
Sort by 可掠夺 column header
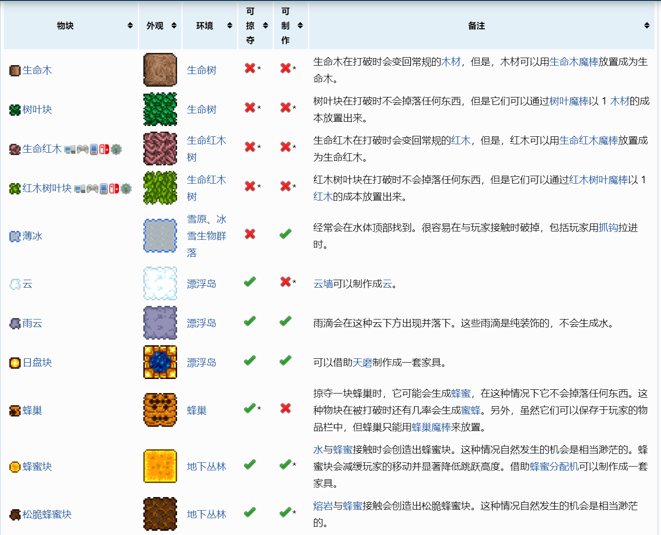[x=265, y=25]
